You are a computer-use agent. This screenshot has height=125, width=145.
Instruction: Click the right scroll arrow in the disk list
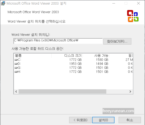[x=130, y=92]
